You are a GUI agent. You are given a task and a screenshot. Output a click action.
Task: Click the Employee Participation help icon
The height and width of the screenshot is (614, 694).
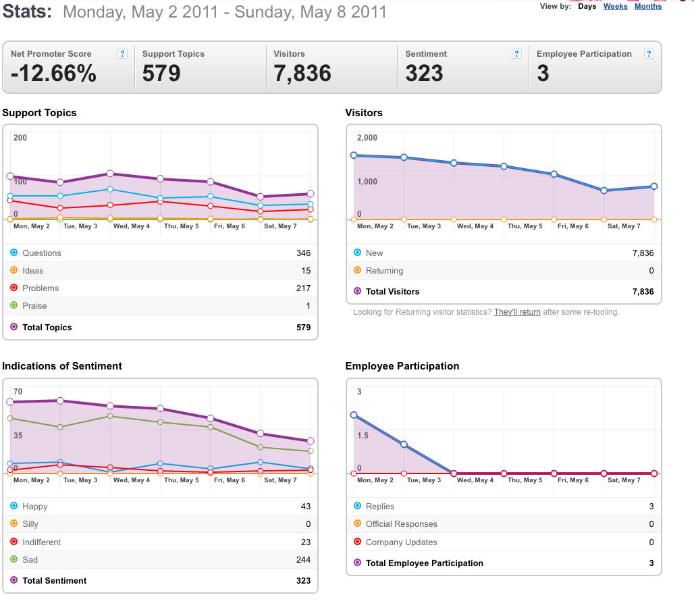[649, 53]
